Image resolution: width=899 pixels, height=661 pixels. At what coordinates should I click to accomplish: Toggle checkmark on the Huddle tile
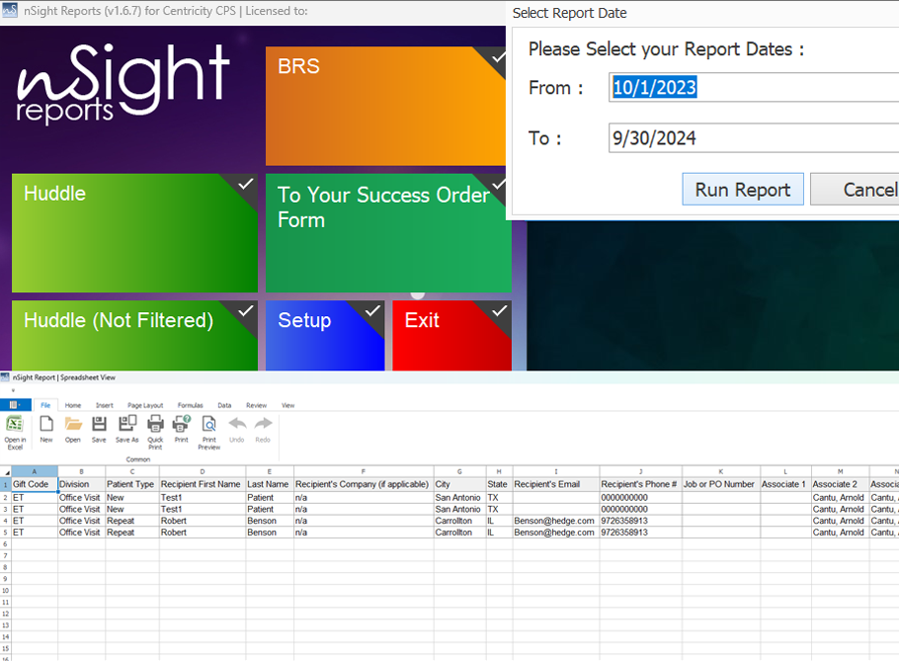click(x=246, y=184)
